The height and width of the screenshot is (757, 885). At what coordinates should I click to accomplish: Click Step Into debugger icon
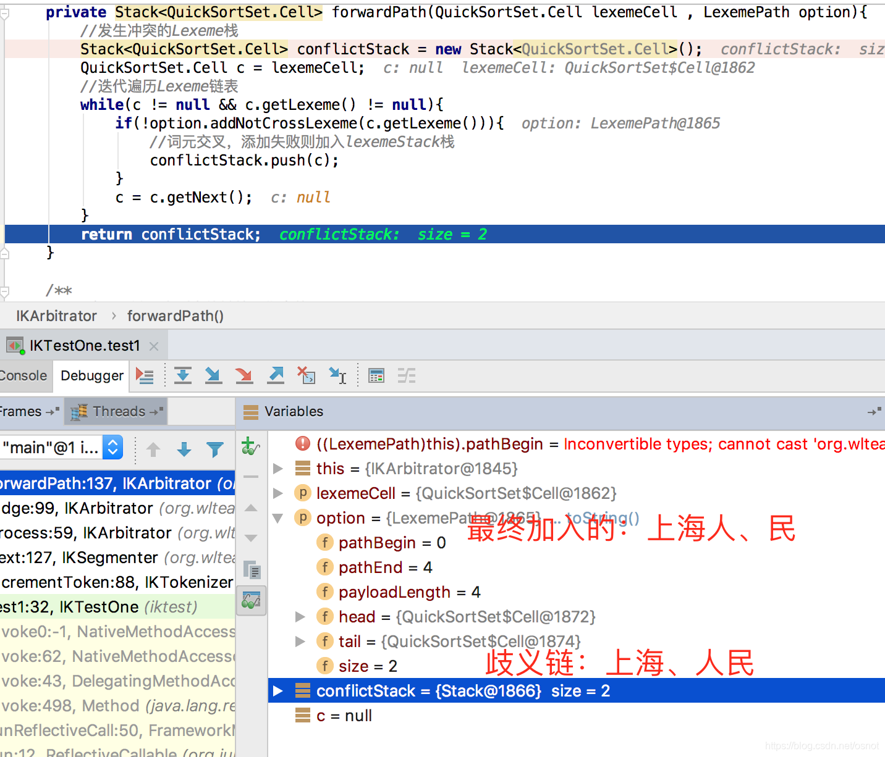pos(213,375)
